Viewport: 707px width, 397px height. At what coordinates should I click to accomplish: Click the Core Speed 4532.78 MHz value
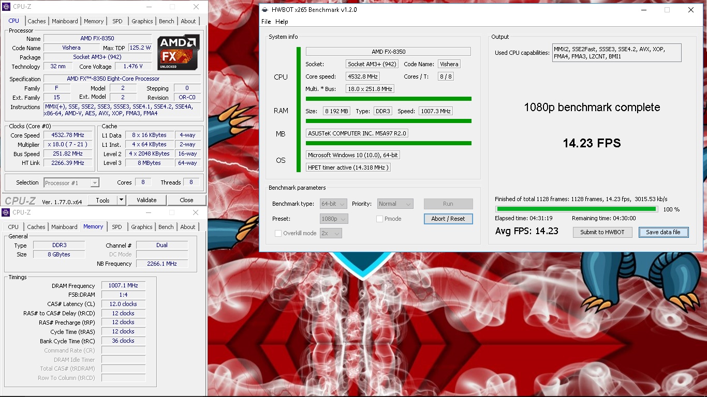(x=68, y=135)
